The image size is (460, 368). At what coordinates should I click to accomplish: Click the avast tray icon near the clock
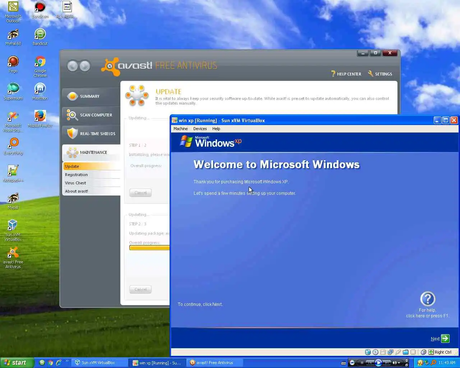tap(420, 363)
